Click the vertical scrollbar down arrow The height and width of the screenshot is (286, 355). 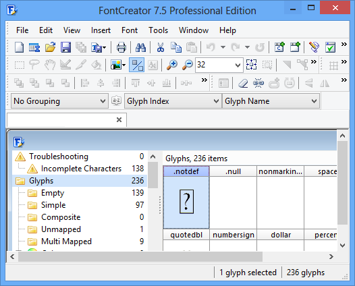[x=343, y=246]
